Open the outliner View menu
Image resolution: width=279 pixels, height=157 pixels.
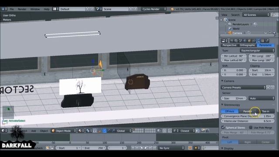[225, 15]
